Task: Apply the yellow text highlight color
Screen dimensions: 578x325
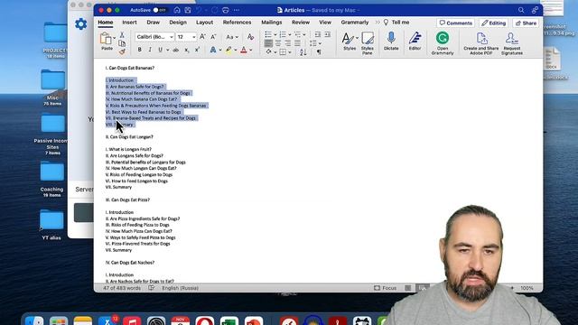Action: 228,50
